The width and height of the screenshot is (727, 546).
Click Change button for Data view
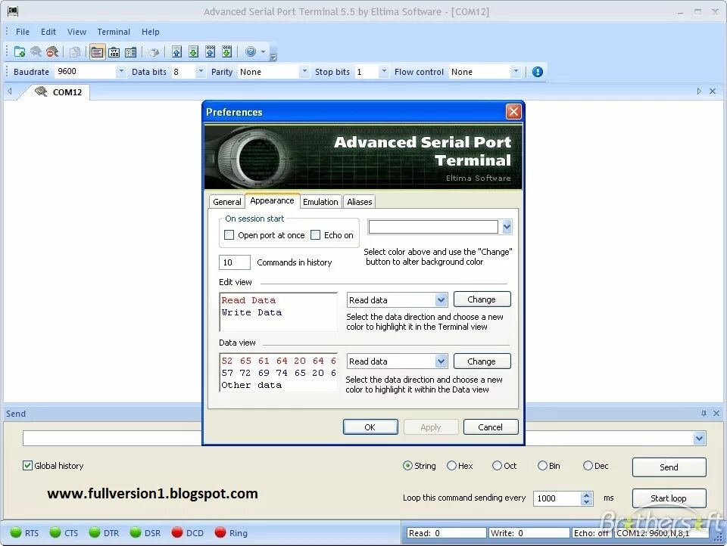tap(482, 361)
